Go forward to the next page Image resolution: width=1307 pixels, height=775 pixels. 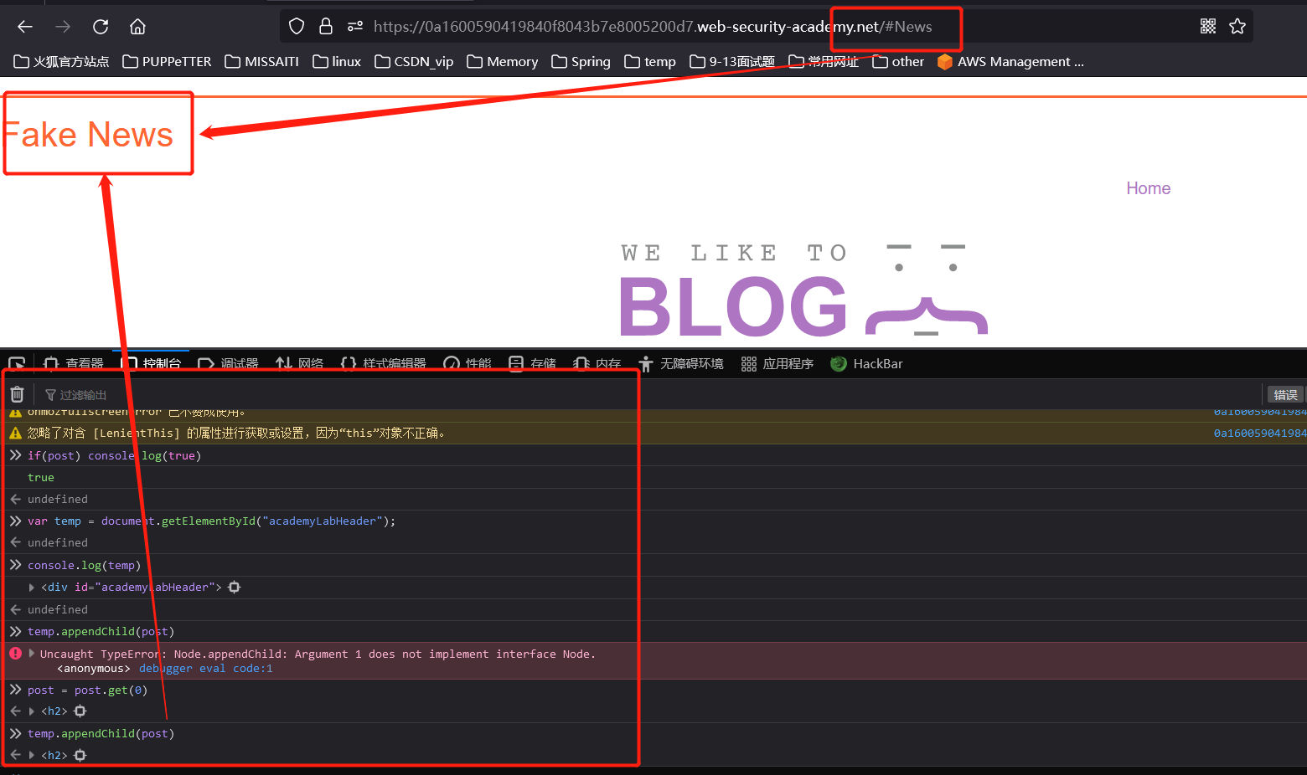click(x=63, y=27)
